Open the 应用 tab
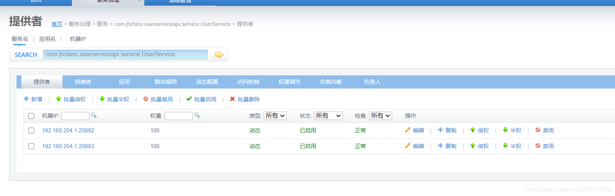This screenshot has height=196, width=615. (x=124, y=82)
